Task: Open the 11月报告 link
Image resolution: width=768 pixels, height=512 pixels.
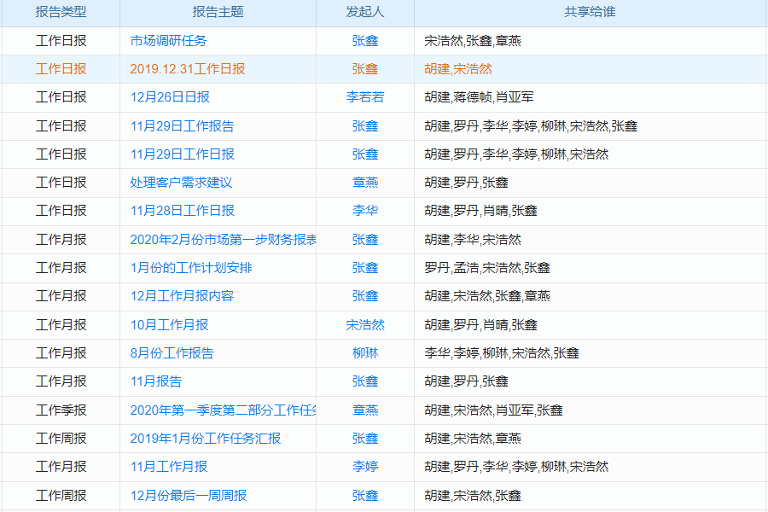Action: [156, 381]
